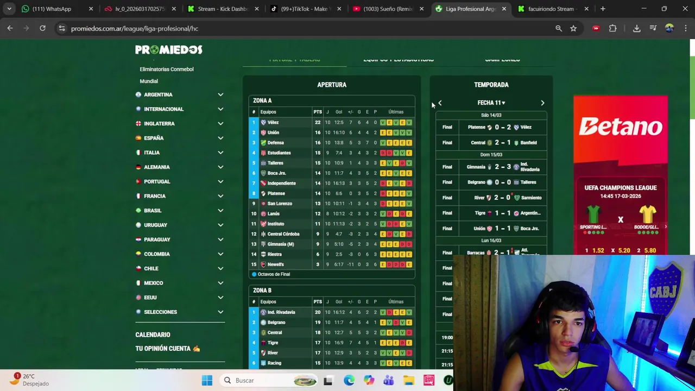Open the Belgrano team in Zona B
The width and height of the screenshot is (695, 391).
tap(332, 323)
